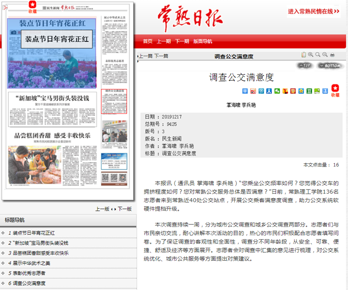Share via Qzone yellow star icon

(301, 91)
